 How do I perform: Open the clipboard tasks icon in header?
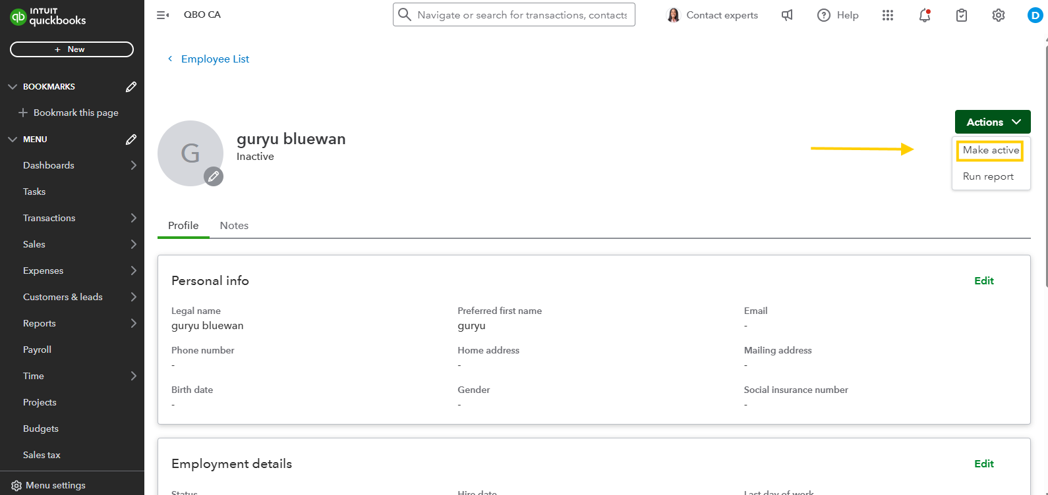coord(962,15)
